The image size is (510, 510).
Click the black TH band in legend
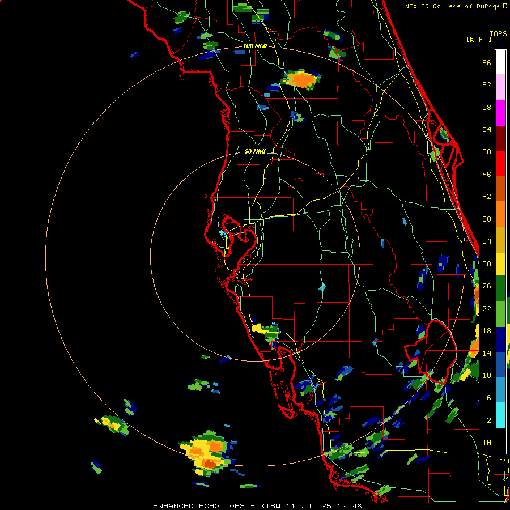coord(500,441)
